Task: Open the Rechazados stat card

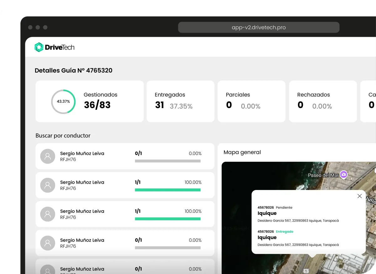Action: (x=323, y=101)
